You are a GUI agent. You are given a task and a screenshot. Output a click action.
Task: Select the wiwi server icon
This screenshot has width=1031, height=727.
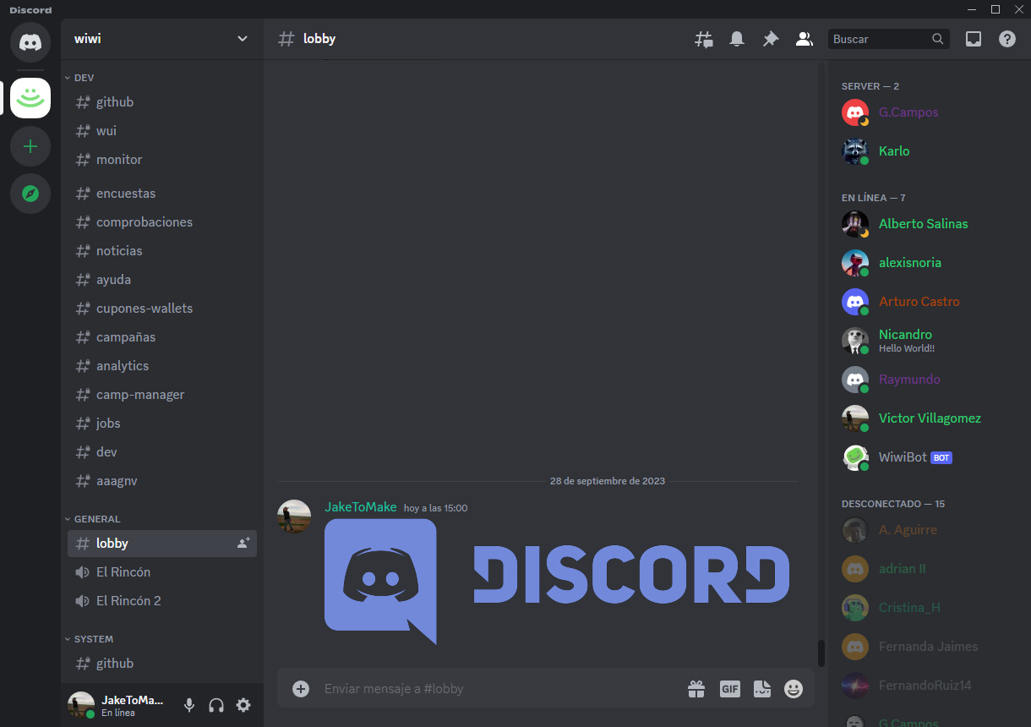[30, 98]
